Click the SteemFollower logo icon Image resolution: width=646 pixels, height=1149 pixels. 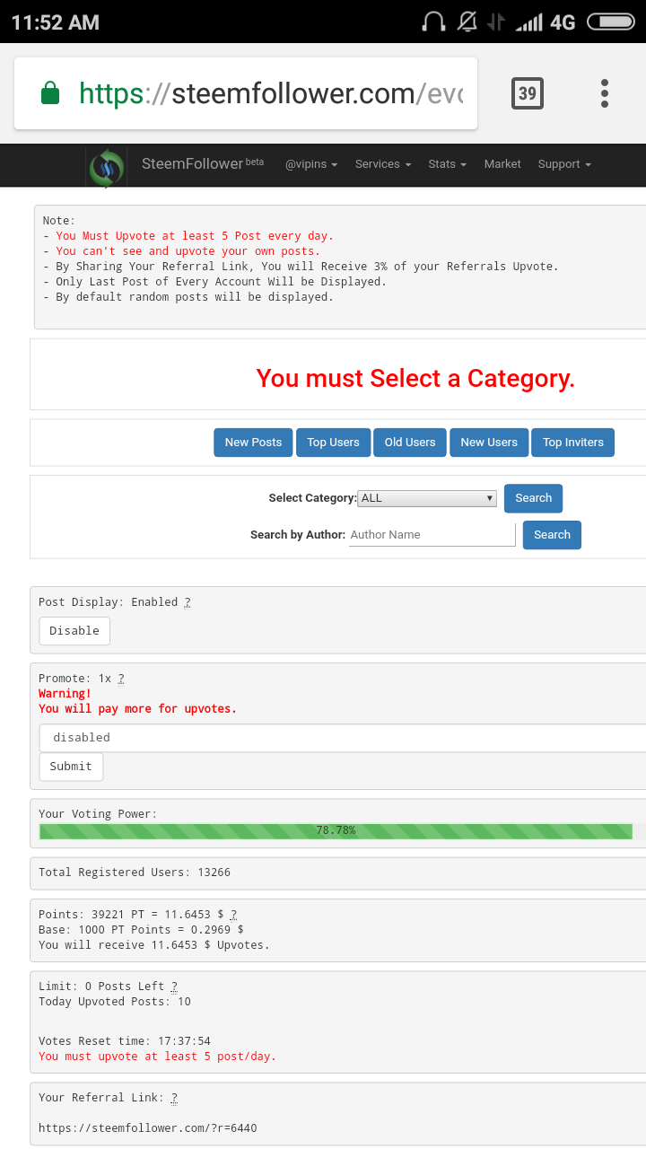pyautogui.click(x=107, y=168)
